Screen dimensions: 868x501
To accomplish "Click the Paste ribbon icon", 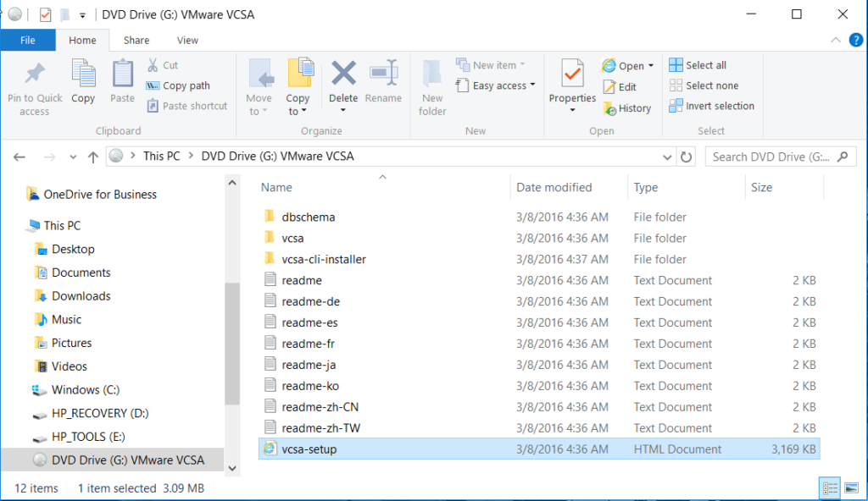I will 122,74.
